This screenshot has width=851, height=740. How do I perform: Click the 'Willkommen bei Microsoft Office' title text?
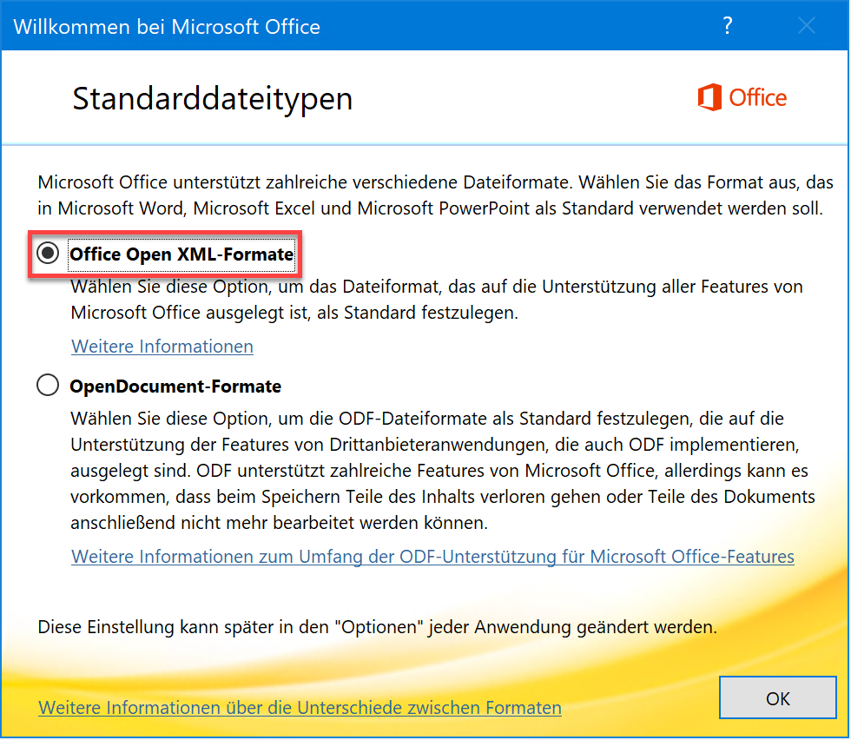click(x=167, y=27)
